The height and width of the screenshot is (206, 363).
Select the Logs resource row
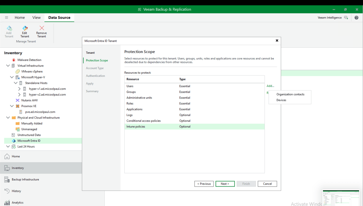(x=194, y=115)
